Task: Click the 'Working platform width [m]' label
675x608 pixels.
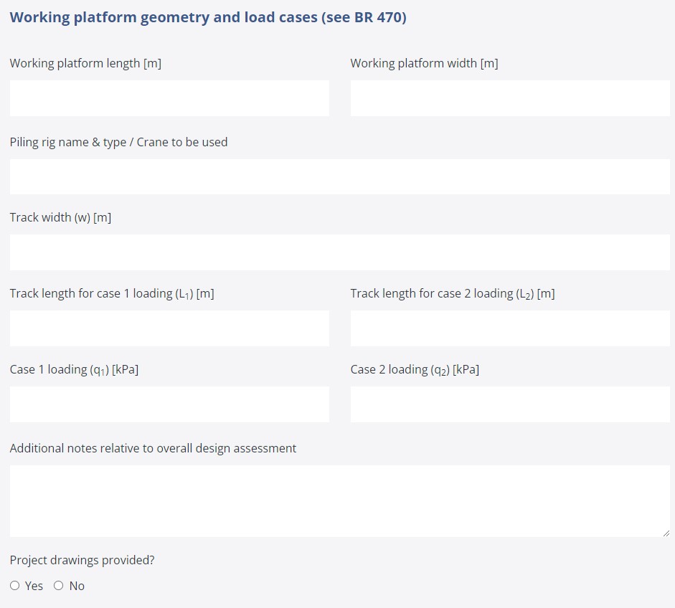Action: click(x=424, y=63)
